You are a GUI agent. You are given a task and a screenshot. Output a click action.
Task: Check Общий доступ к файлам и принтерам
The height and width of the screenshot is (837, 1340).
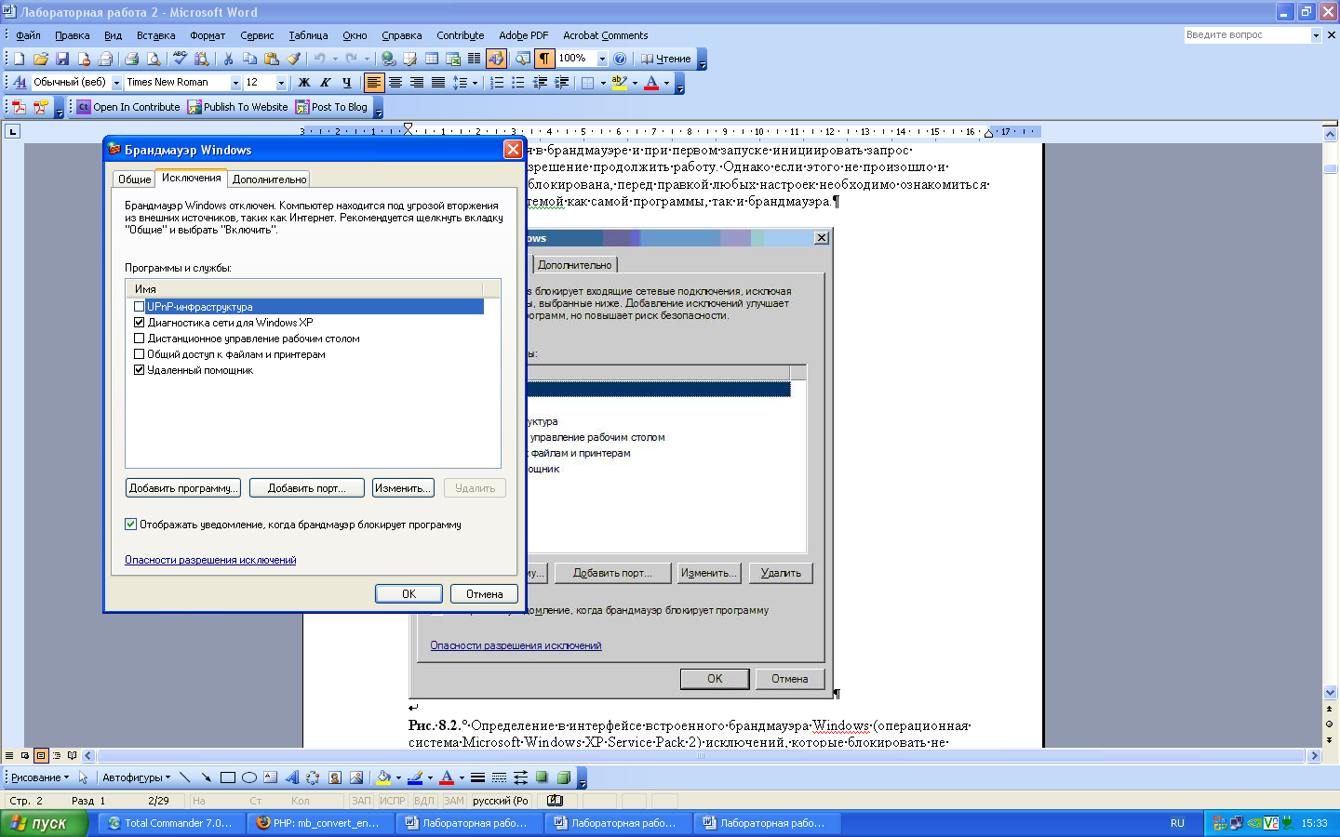[140, 354]
